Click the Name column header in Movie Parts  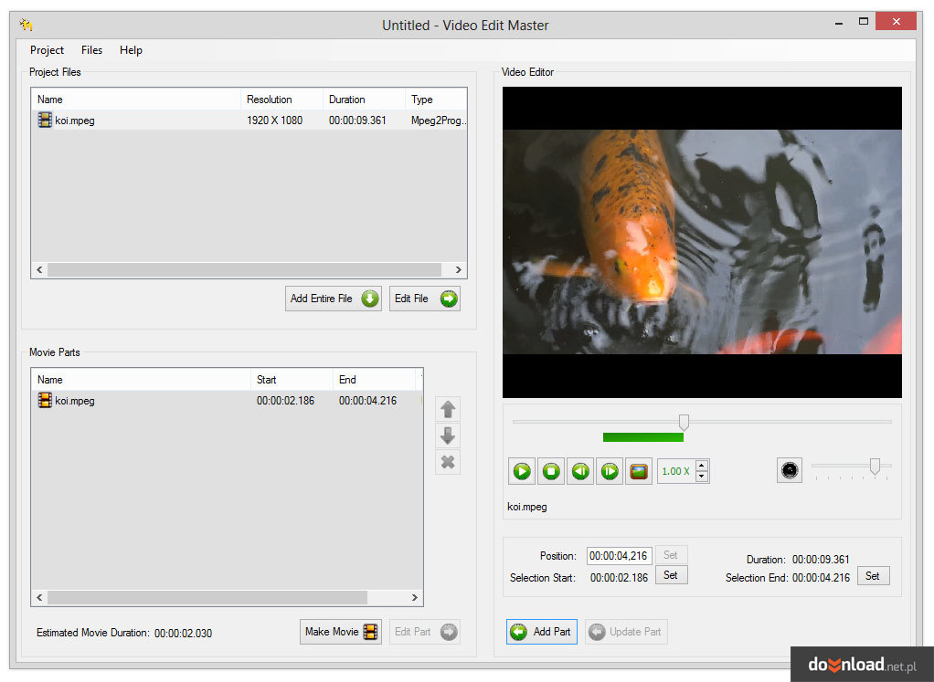click(x=141, y=380)
